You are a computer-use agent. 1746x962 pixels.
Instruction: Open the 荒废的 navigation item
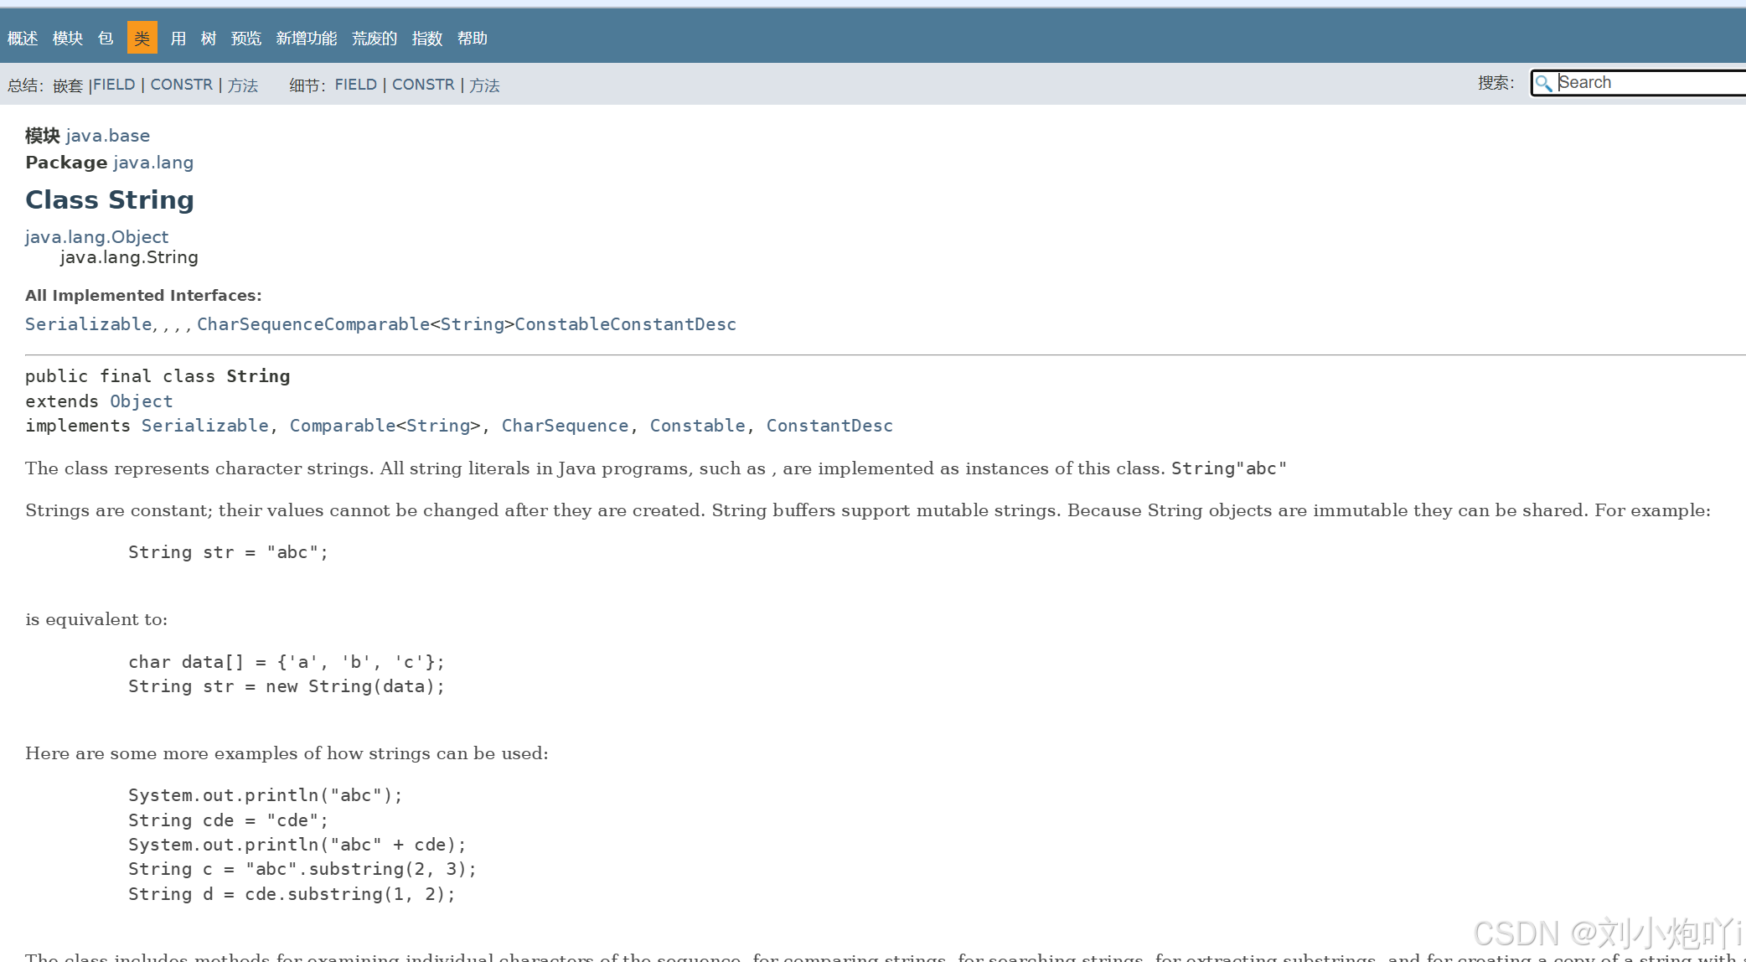[x=374, y=38]
